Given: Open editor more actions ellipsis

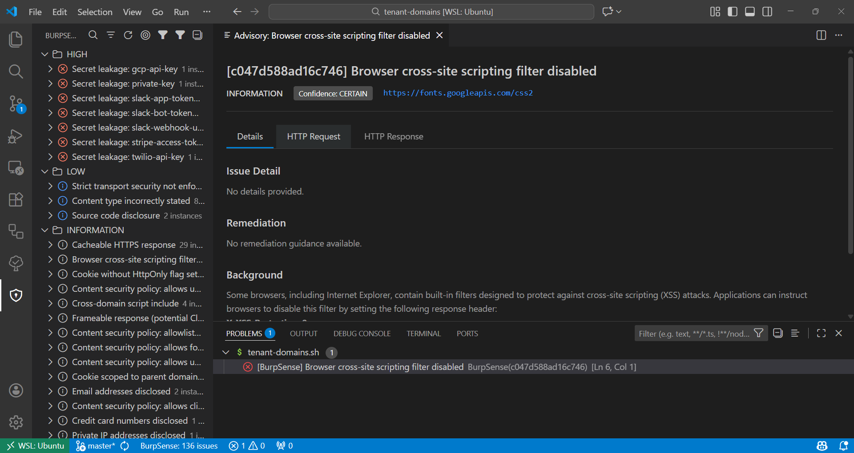Looking at the screenshot, I should pyautogui.click(x=838, y=35).
